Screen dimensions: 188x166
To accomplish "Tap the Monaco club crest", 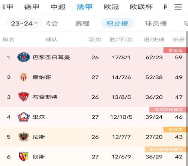I will point(24,77).
